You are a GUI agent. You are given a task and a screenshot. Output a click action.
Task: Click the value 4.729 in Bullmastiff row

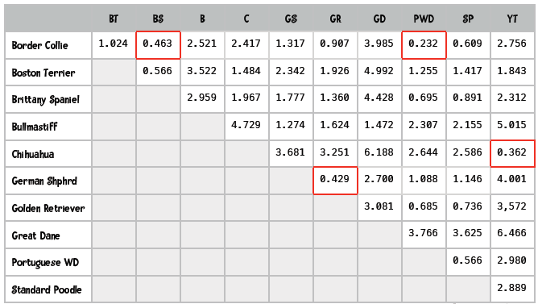[x=246, y=127]
